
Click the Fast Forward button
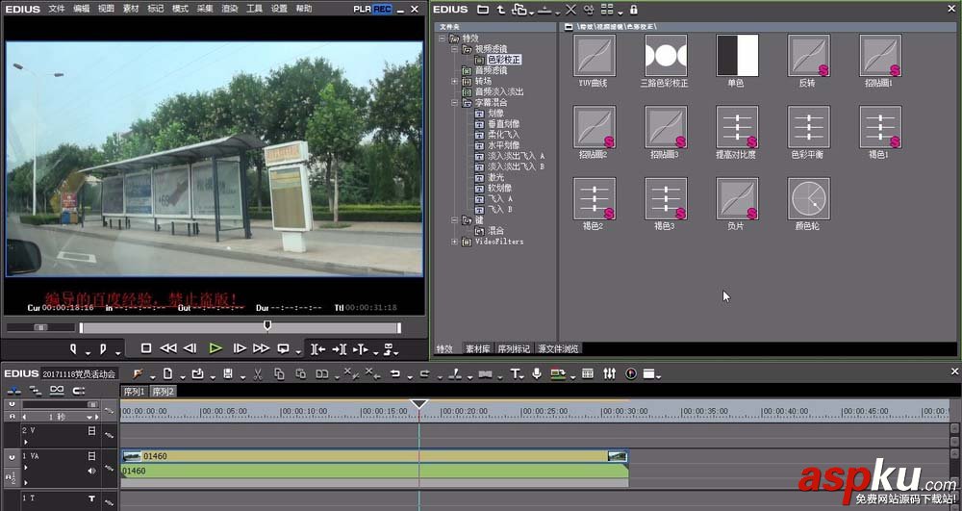pos(262,348)
